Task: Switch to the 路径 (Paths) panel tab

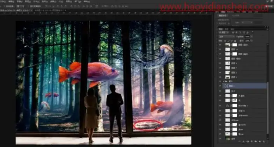Action: coord(232,29)
